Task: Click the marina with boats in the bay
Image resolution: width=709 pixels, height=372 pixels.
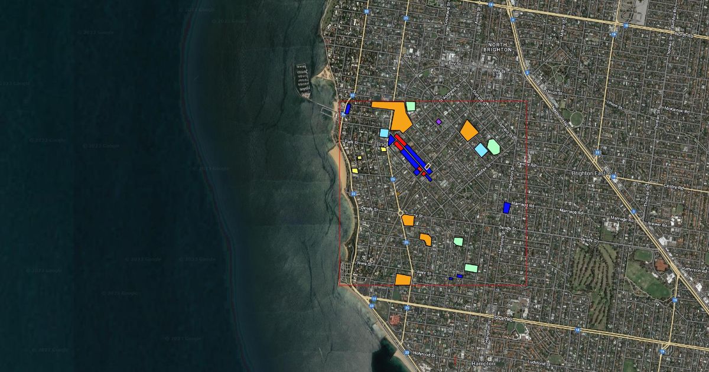Action: point(303,81)
